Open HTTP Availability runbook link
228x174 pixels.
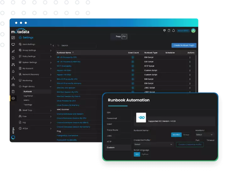coord(64,66)
